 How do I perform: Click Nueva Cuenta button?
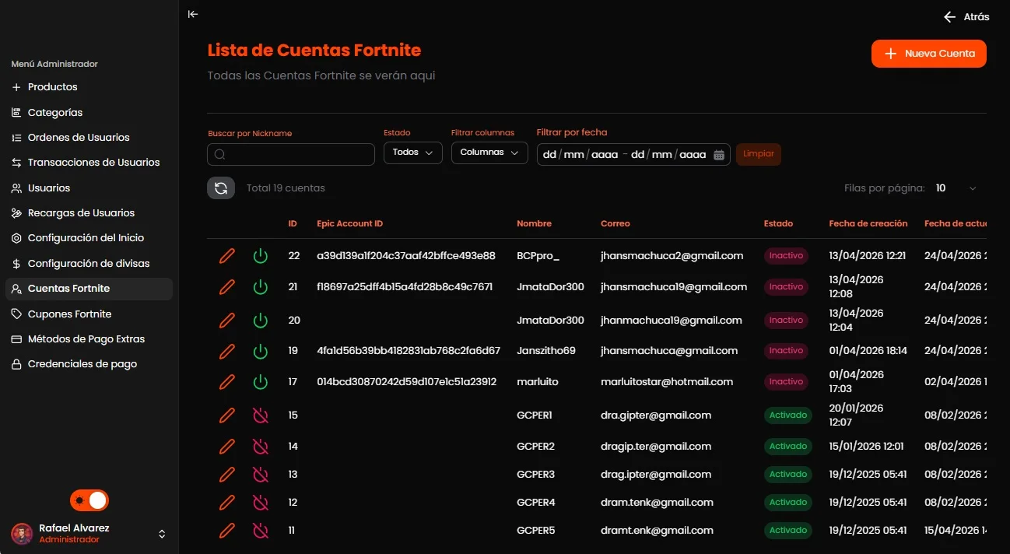[x=929, y=54]
